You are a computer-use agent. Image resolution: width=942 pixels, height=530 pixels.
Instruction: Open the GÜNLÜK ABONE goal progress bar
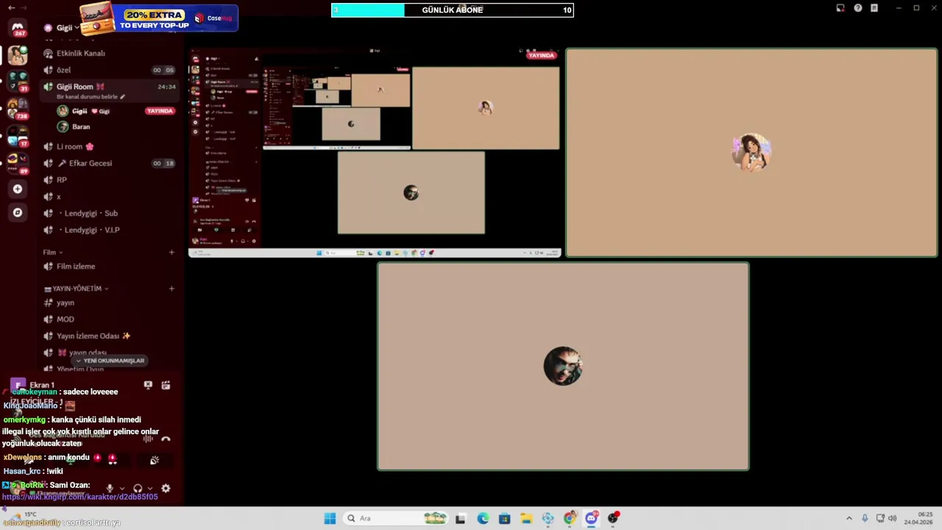452,10
